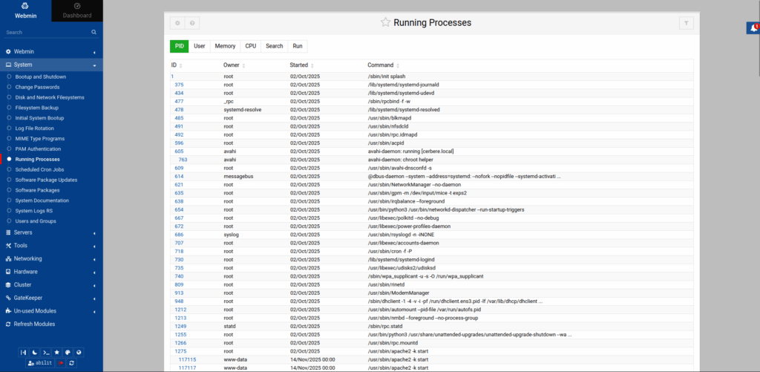Expand the Webmin category
The image size is (760, 372).
click(51, 51)
